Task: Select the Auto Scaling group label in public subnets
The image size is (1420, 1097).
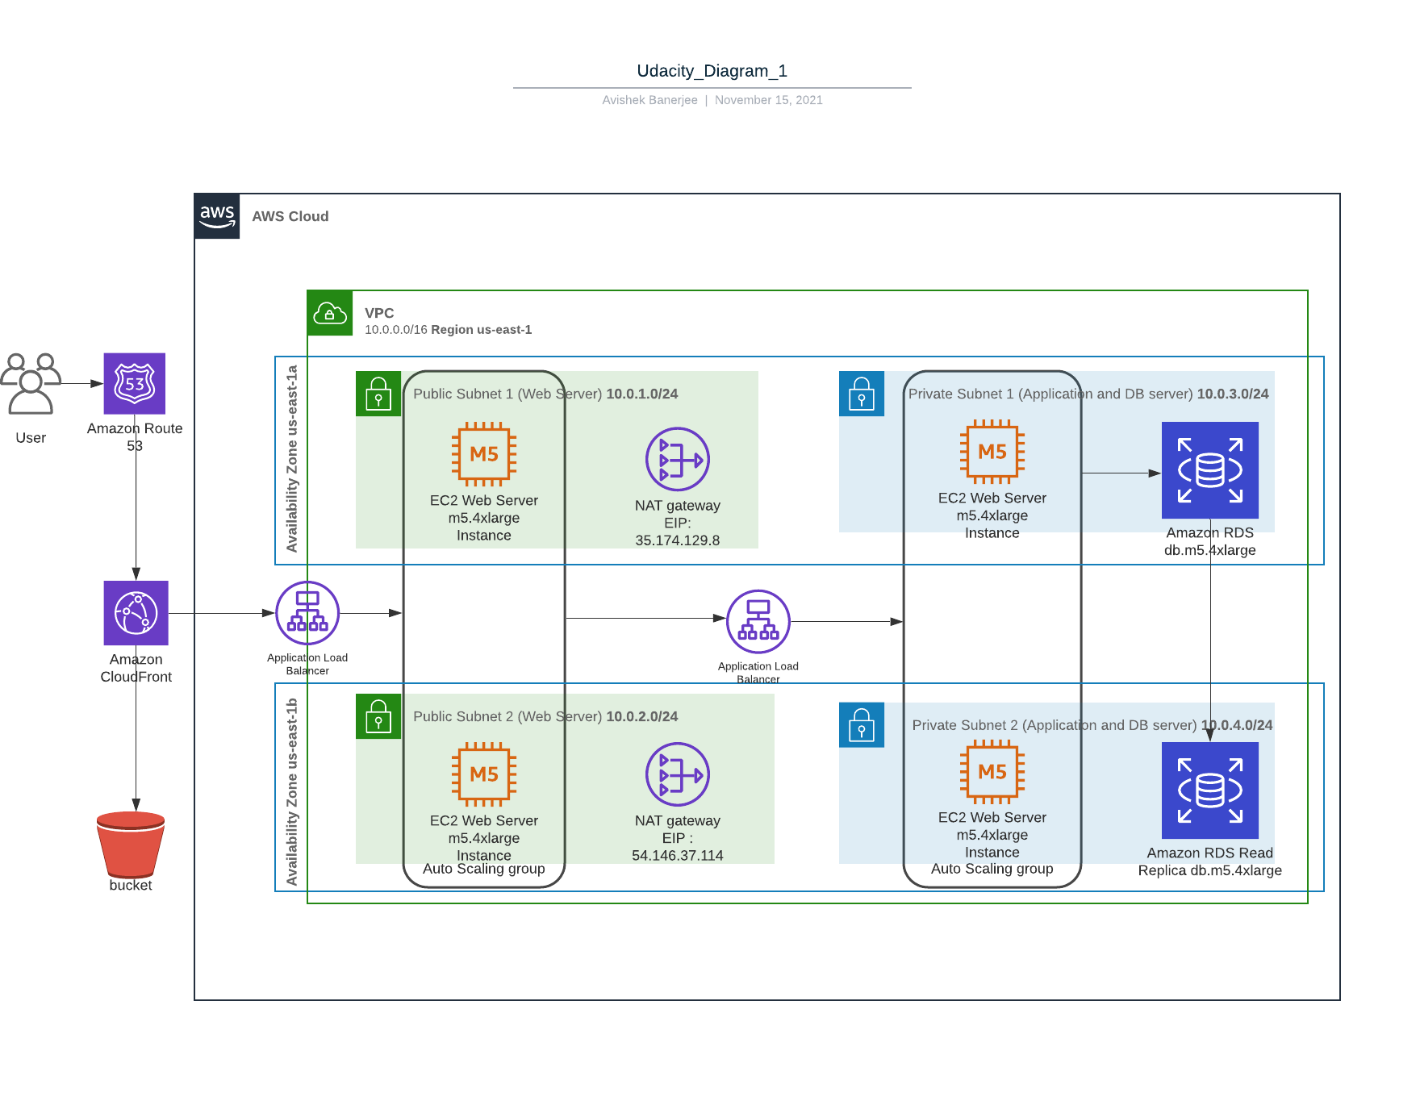Action: coord(484,869)
